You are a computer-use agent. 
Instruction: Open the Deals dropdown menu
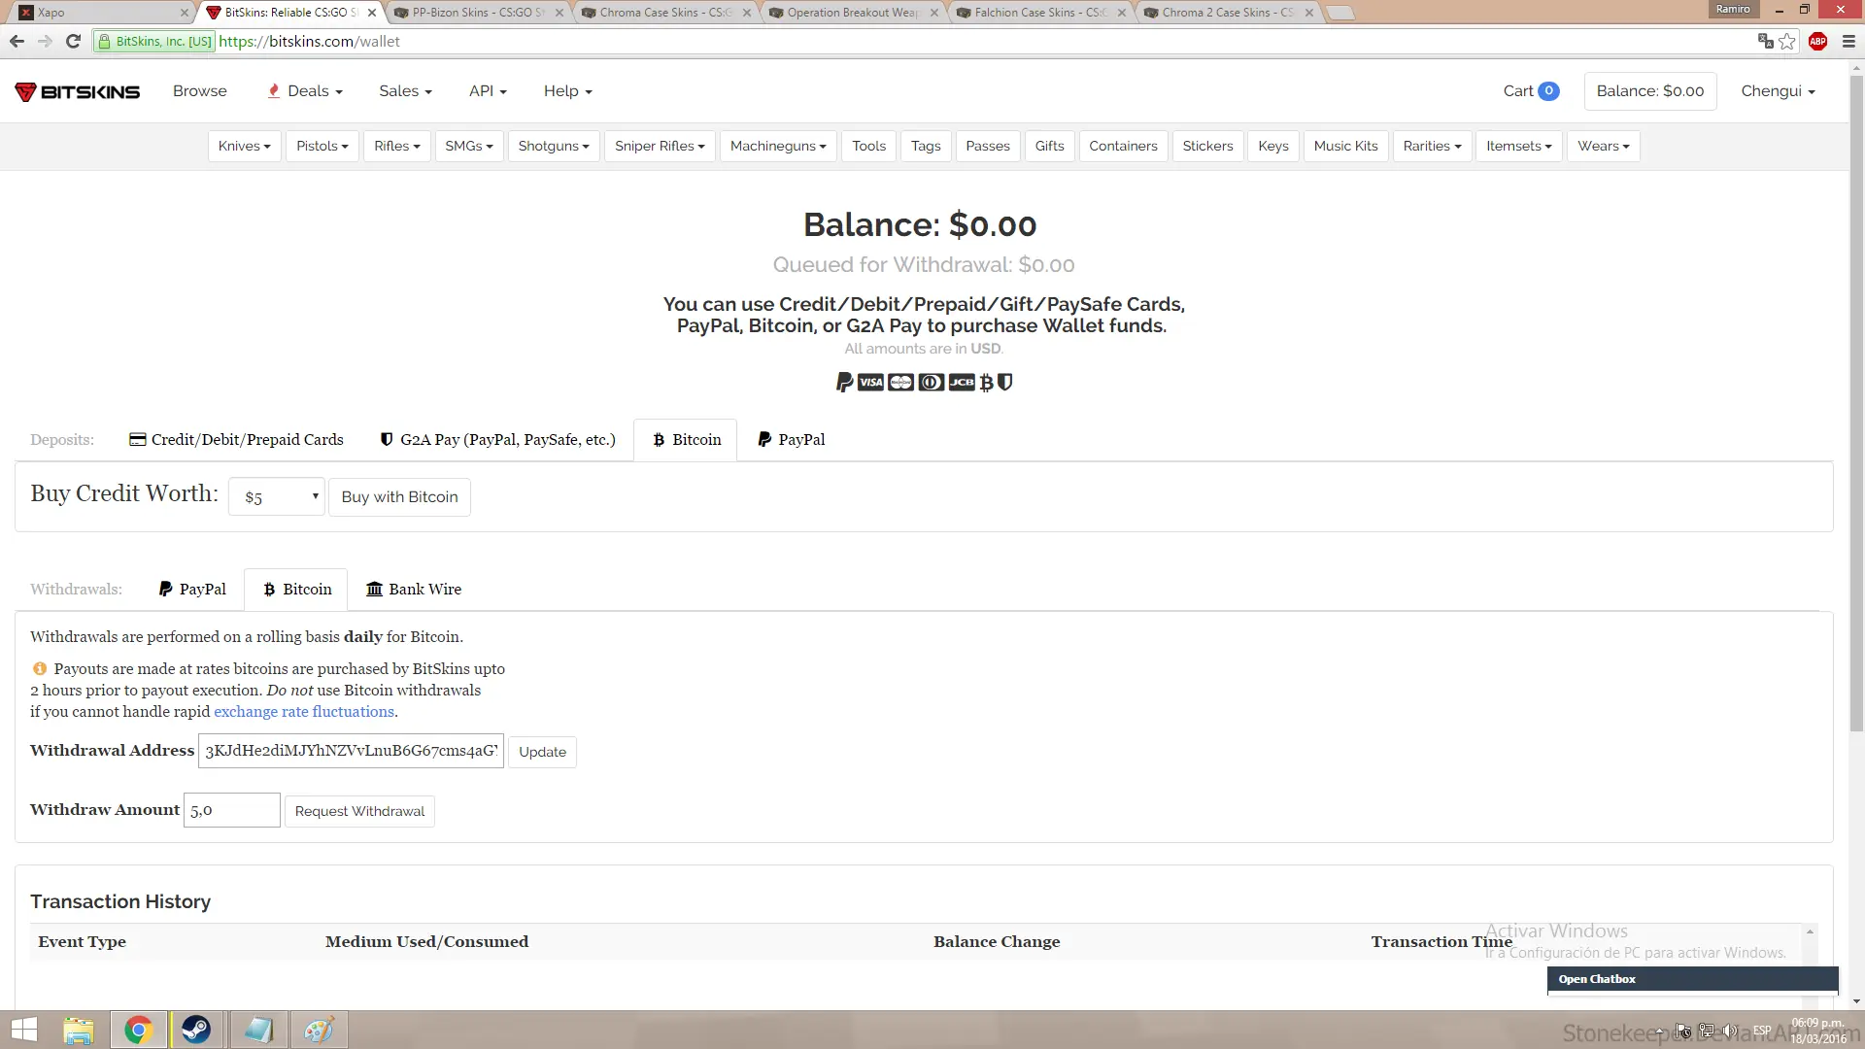[305, 91]
